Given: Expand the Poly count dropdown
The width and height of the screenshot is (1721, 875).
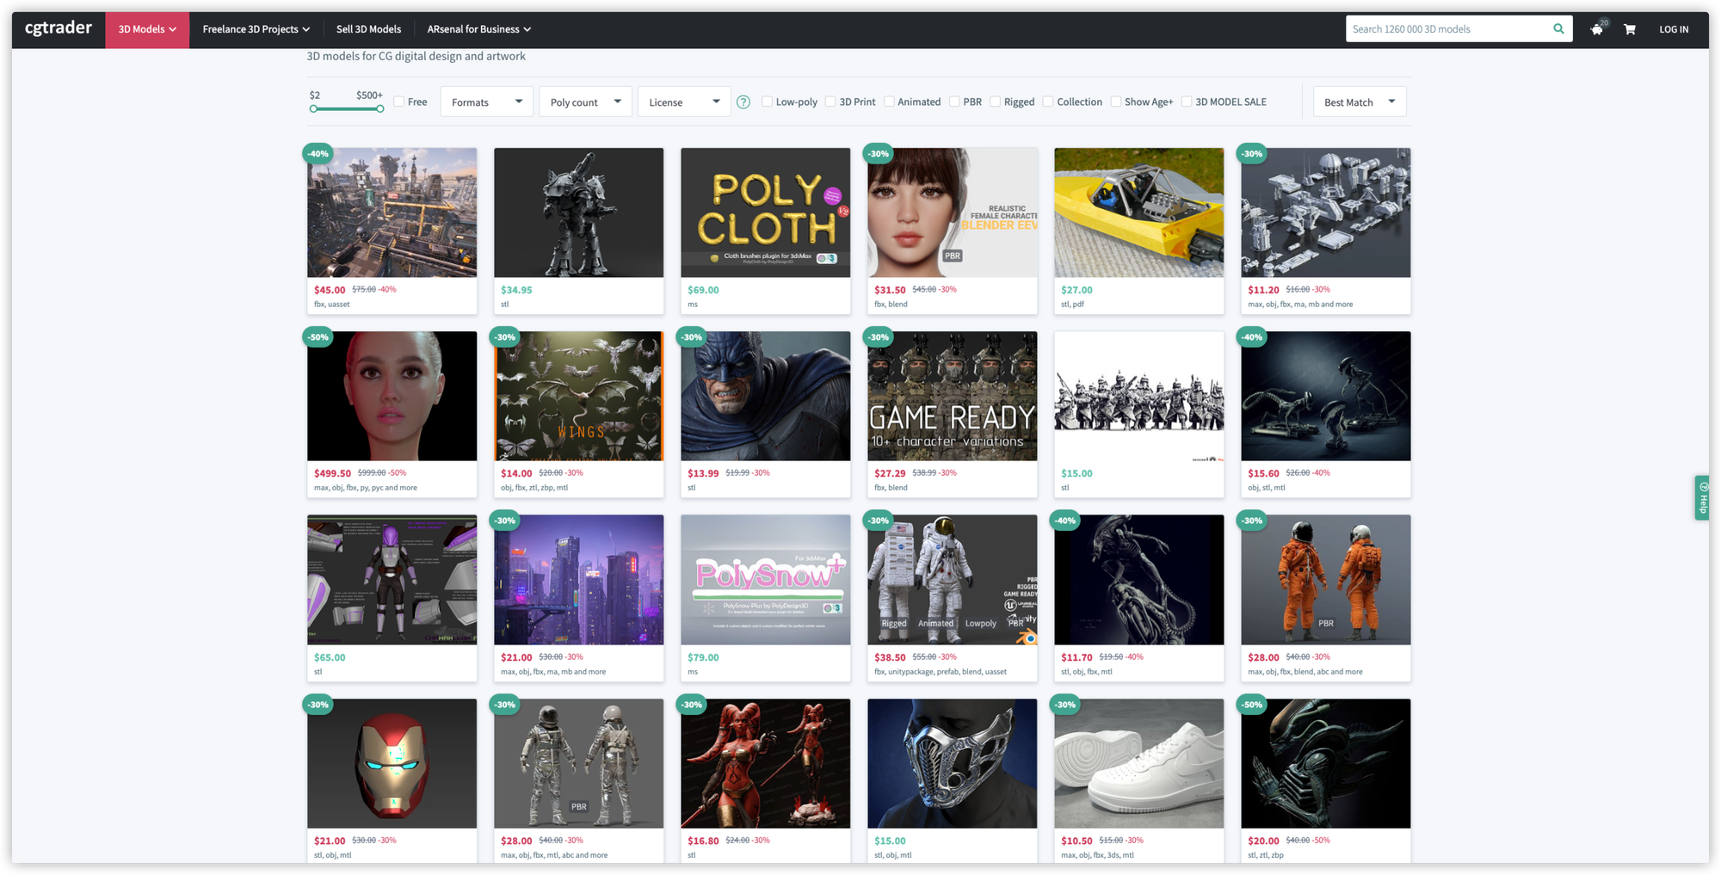Looking at the screenshot, I should [585, 101].
